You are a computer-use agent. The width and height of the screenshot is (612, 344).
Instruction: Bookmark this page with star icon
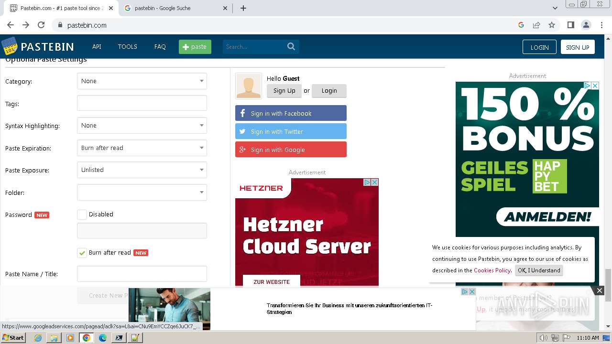tap(552, 25)
